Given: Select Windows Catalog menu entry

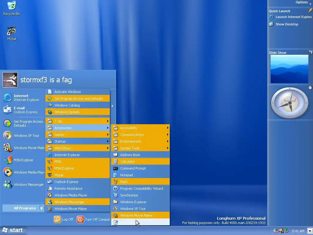Looking at the screenshot, I should [78, 105].
